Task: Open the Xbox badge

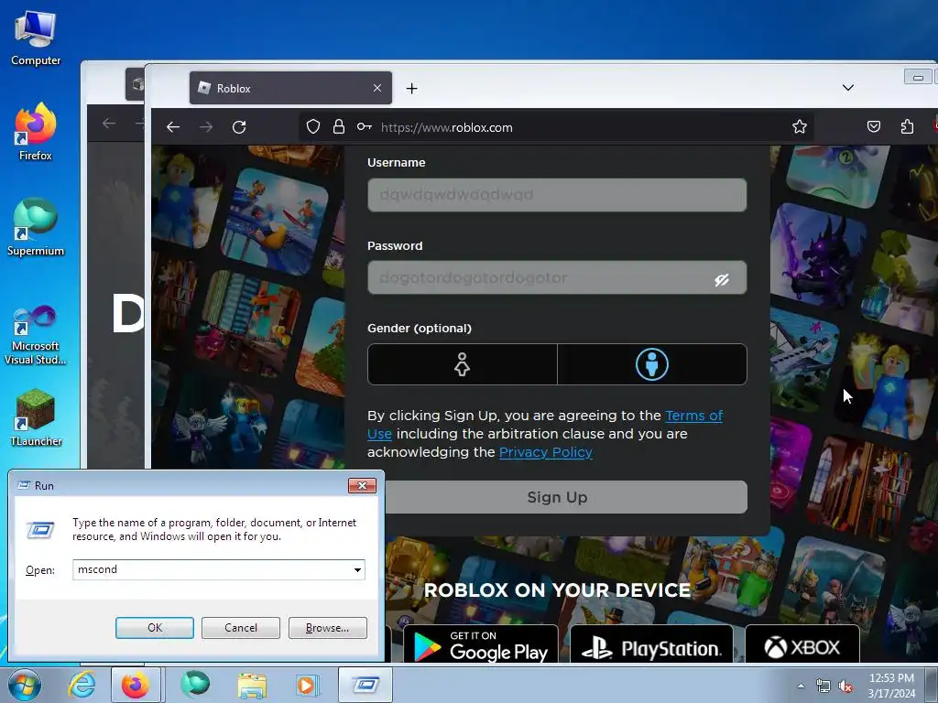Action: click(802, 644)
